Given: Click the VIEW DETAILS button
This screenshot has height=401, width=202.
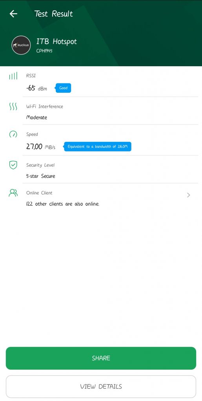Looking at the screenshot, I should pyautogui.click(x=101, y=387).
